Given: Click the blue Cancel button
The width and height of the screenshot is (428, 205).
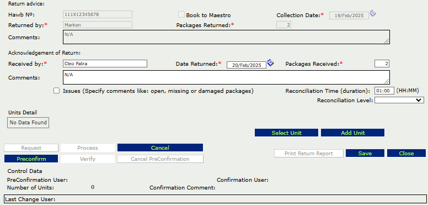Looking at the screenshot, I should coord(160,148).
